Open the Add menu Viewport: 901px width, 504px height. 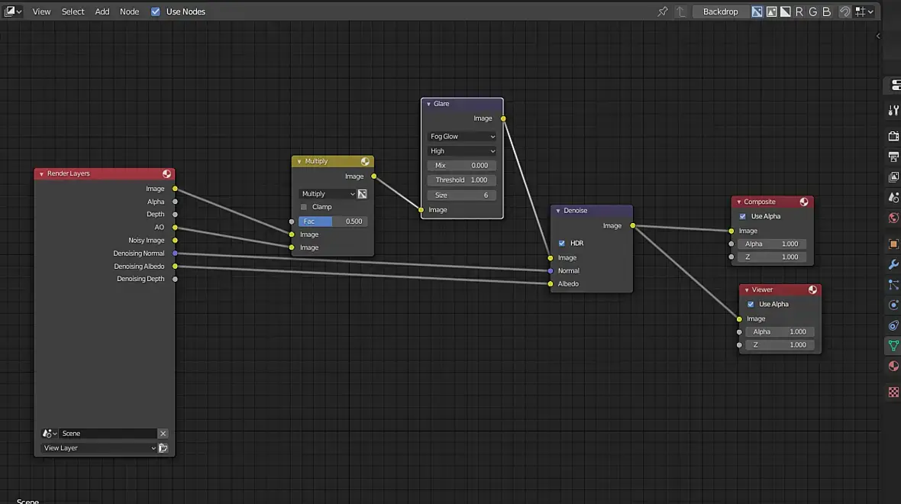(102, 11)
